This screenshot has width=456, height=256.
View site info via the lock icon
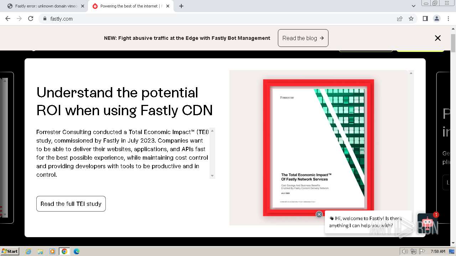(45, 18)
